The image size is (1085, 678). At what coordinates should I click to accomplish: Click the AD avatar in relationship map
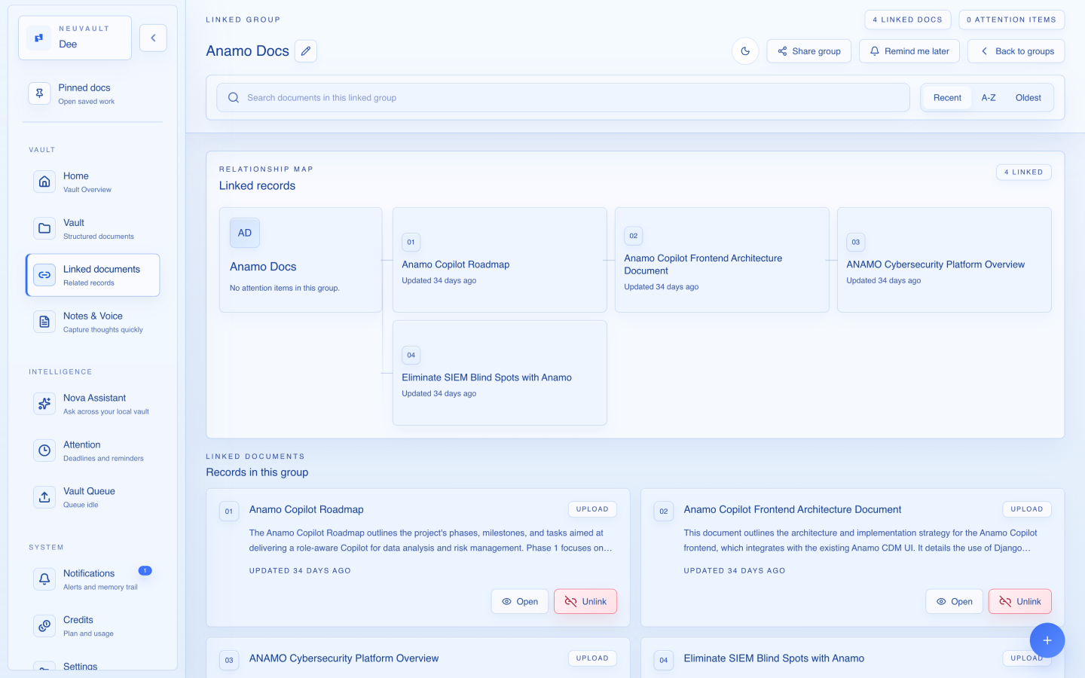[245, 233]
